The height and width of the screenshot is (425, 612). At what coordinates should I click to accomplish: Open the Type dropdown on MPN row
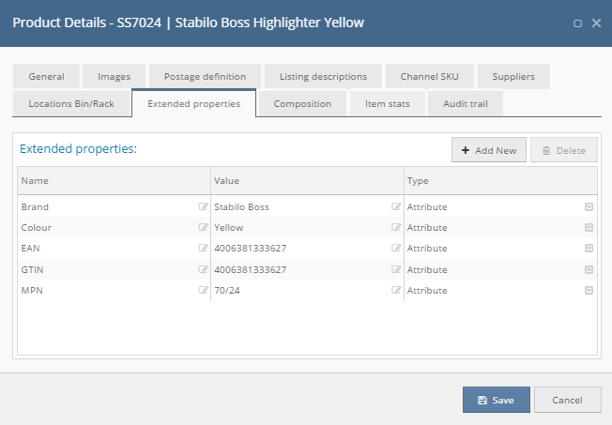[589, 290]
